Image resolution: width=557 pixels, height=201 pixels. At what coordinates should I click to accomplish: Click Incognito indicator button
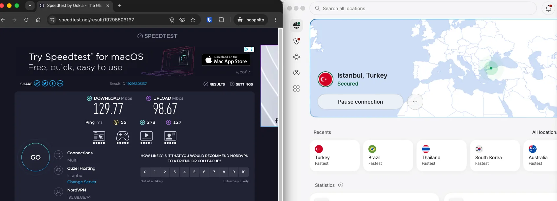tap(251, 20)
